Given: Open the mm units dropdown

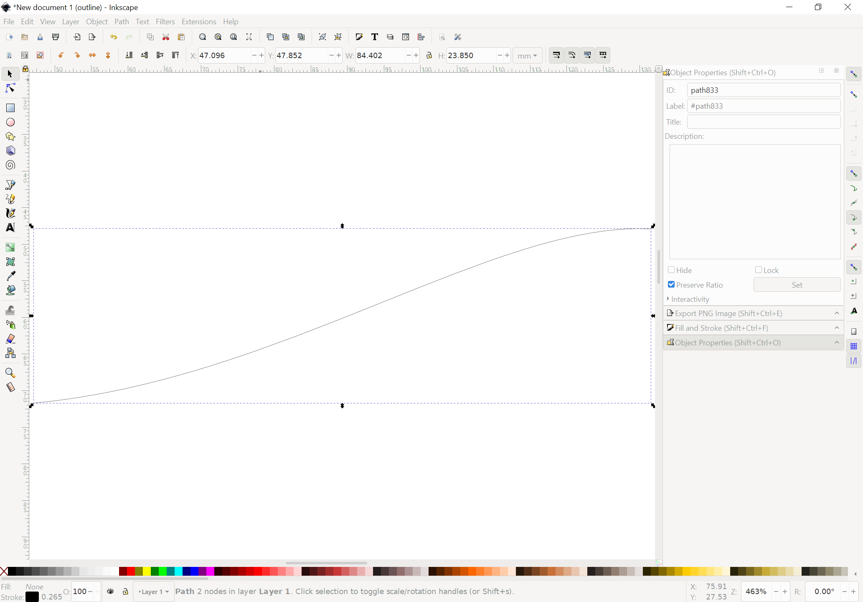Looking at the screenshot, I should pos(527,56).
